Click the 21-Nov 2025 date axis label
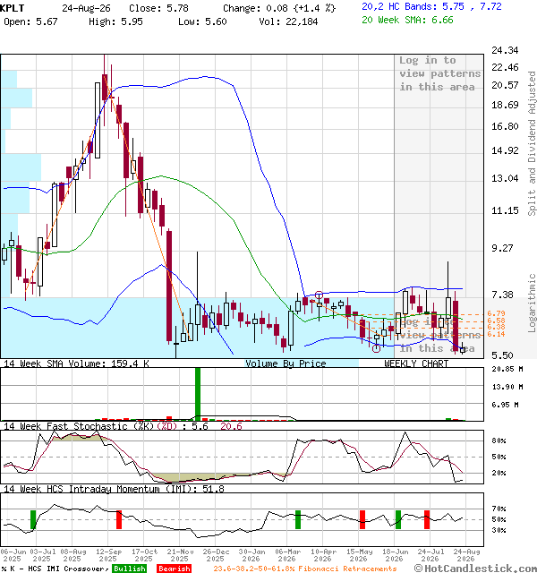This screenshot has width=537, height=573. tap(180, 555)
